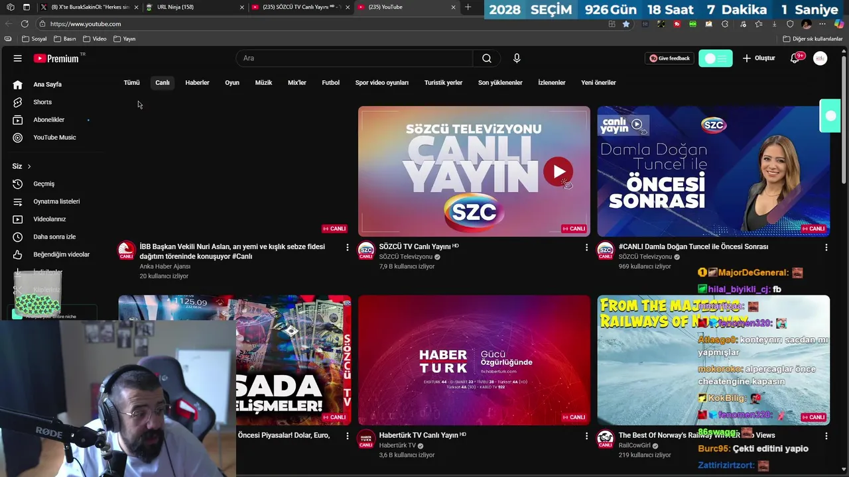This screenshot has height=477, width=849.
Task: Open the browser settings and more menu
Action: point(822,24)
